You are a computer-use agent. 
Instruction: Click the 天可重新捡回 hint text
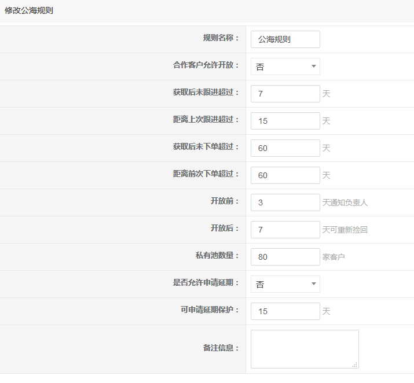click(345, 230)
